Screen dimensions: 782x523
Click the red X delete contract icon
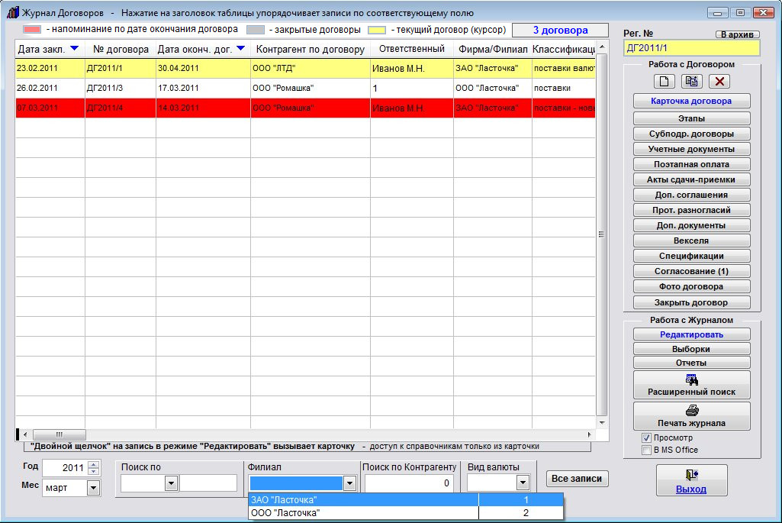pos(719,81)
